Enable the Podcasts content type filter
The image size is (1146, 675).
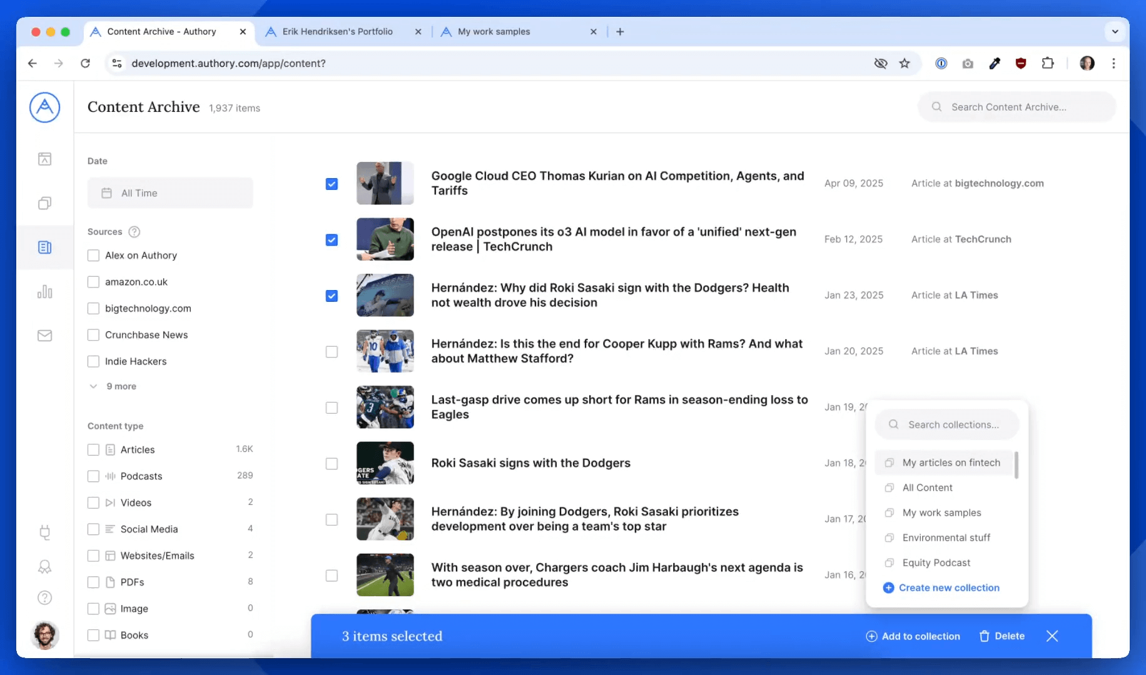click(93, 476)
